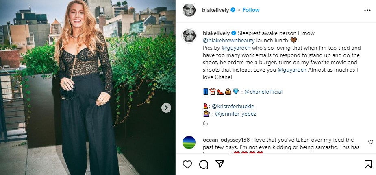Share post via paper plane icon

click(220, 164)
